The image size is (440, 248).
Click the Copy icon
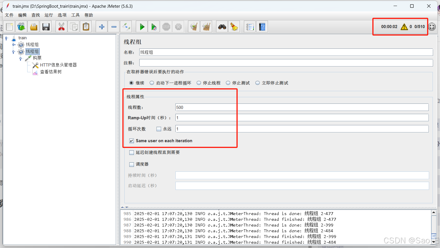tap(74, 27)
